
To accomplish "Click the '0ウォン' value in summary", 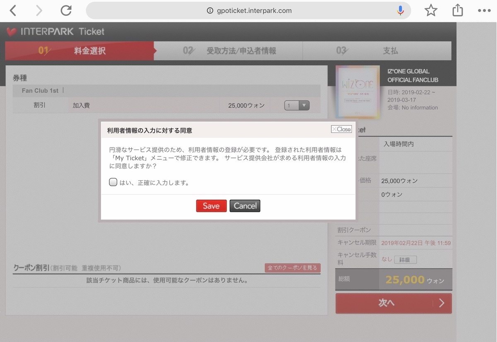I will 392,194.
